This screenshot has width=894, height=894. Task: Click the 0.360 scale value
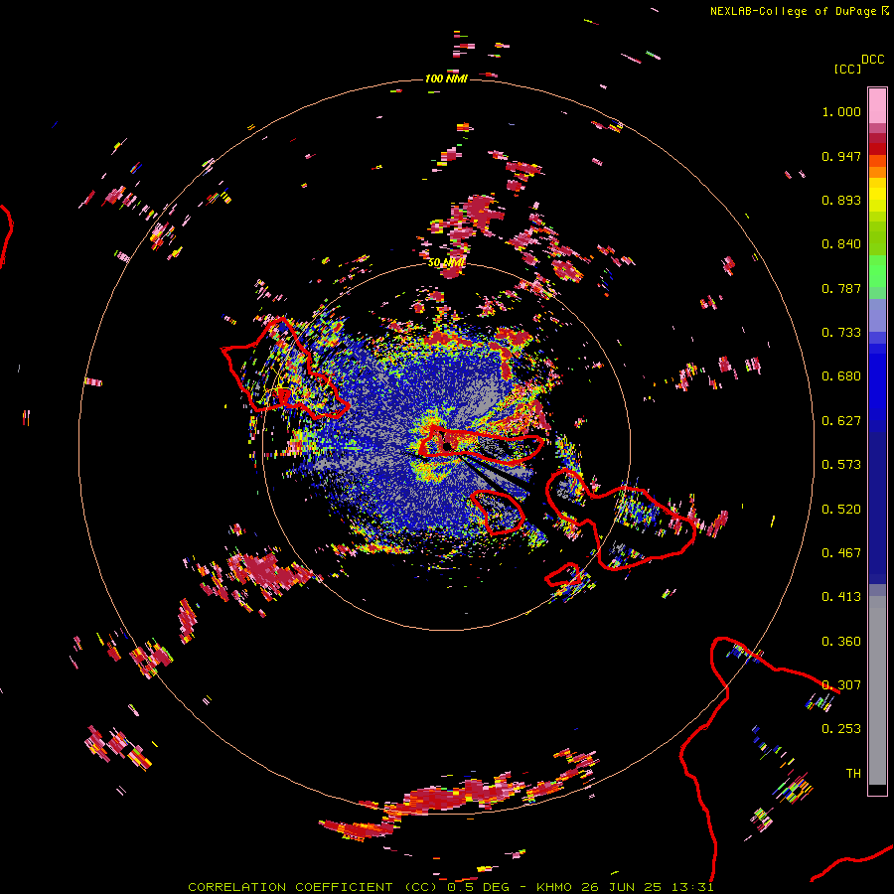tap(841, 642)
